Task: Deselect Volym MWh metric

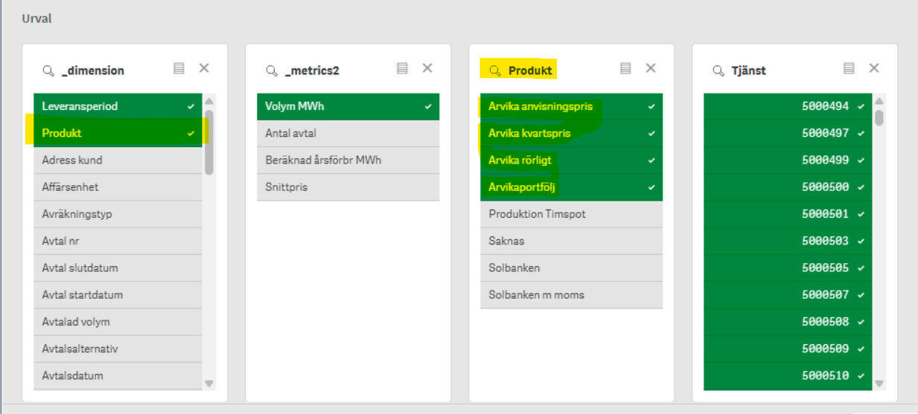Action: [348, 106]
